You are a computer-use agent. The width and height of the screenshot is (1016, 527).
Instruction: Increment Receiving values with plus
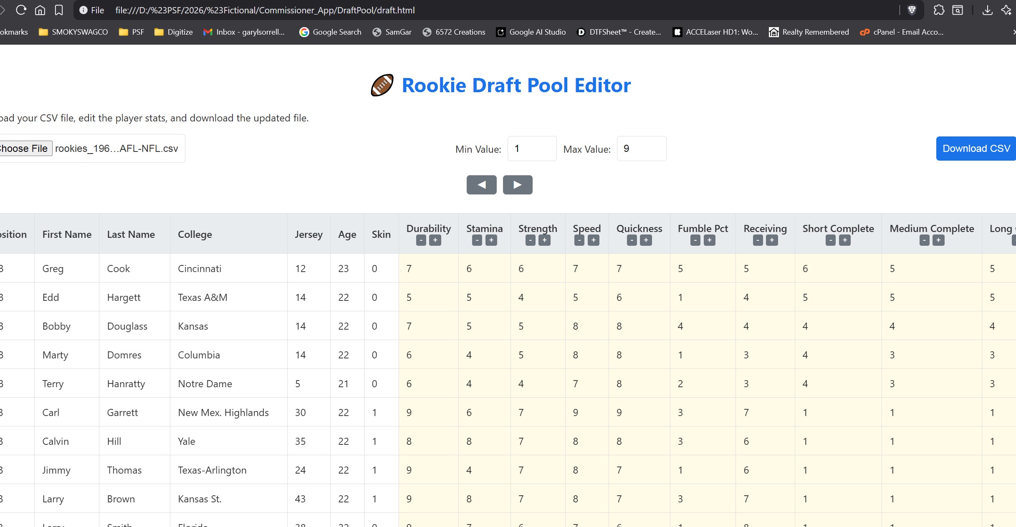click(x=771, y=240)
